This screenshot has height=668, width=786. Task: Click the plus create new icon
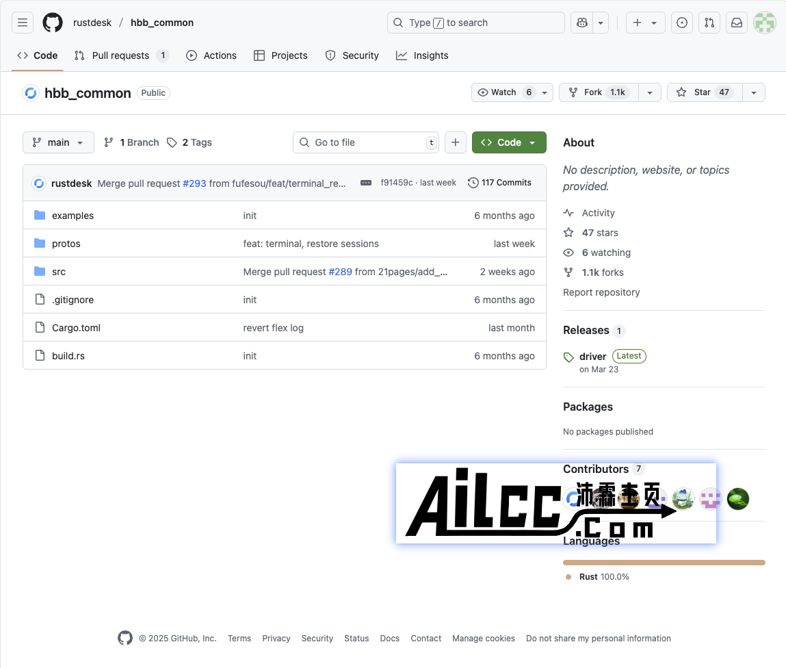coord(637,23)
